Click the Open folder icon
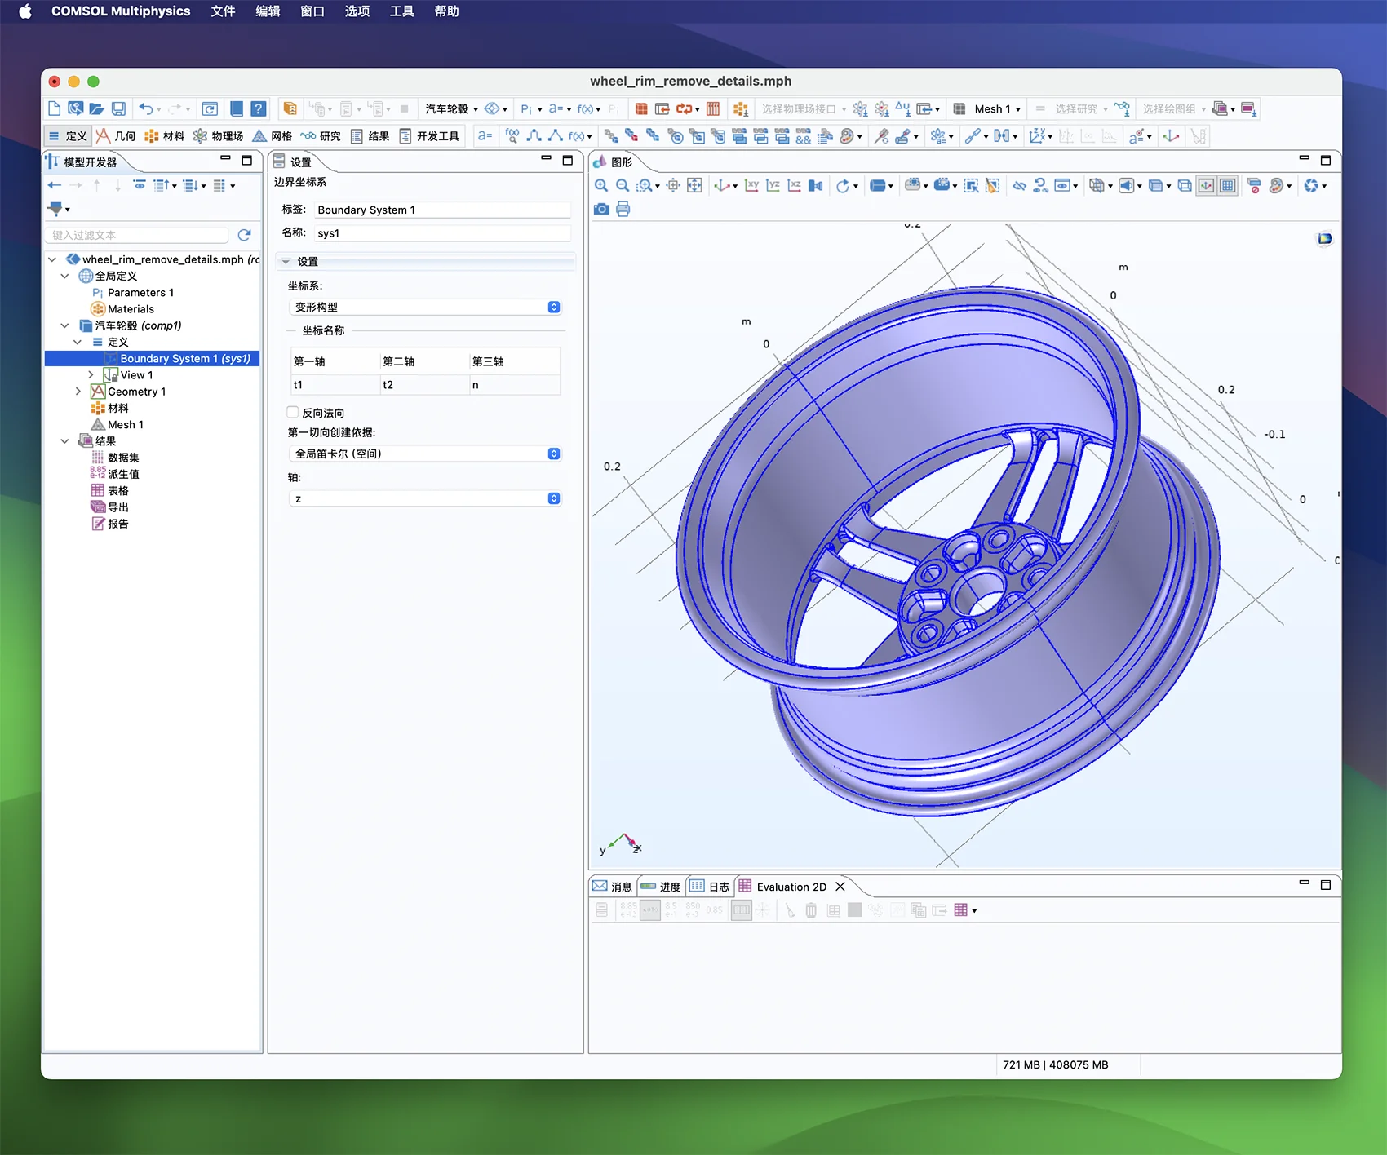Screen dimensions: 1387x1155 96,108
